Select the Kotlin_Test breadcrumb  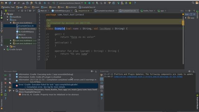point(8,7)
